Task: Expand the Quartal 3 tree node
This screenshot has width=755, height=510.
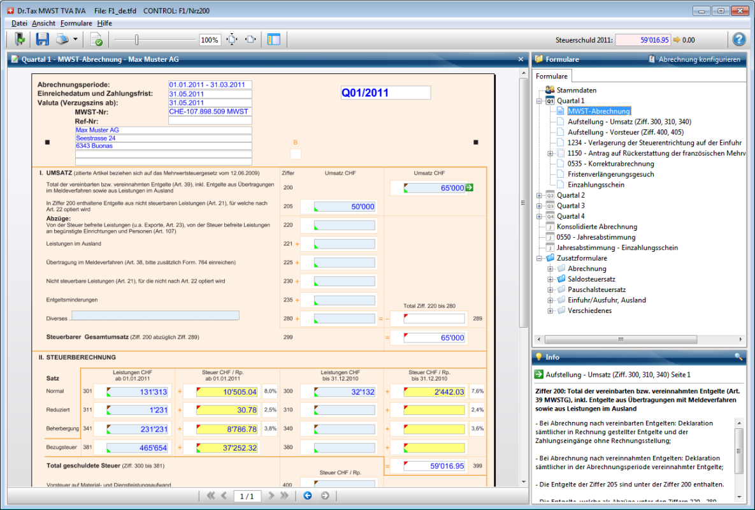Action: (539, 206)
